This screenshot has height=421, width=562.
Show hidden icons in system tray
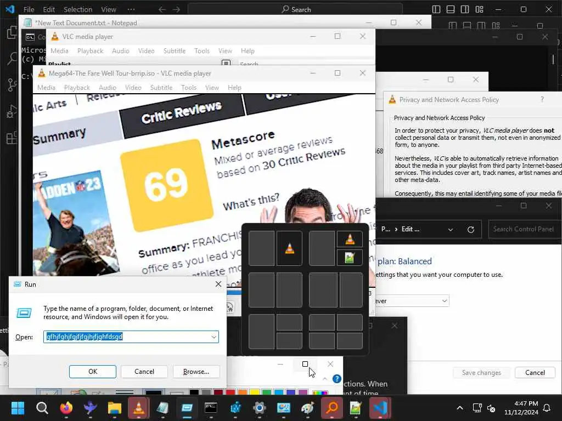[x=460, y=408]
